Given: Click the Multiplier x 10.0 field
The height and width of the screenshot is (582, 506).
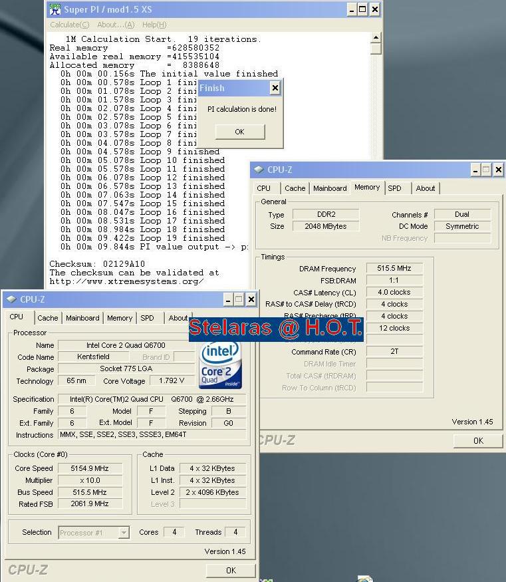Looking at the screenshot, I should pos(90,480).
